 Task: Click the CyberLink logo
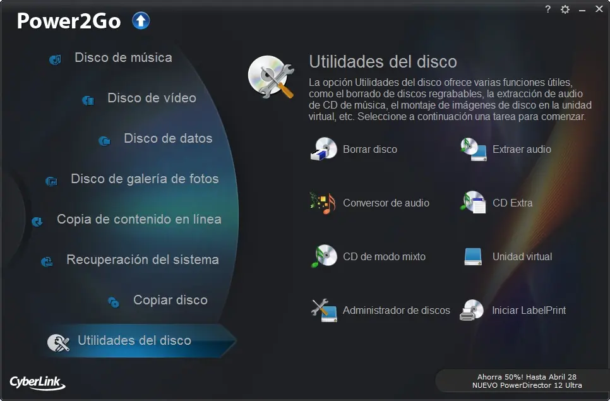(37, 383)
